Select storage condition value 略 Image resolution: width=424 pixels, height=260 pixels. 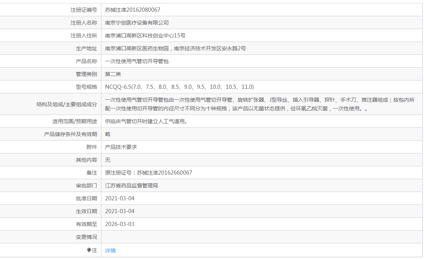tap(108, 134)
